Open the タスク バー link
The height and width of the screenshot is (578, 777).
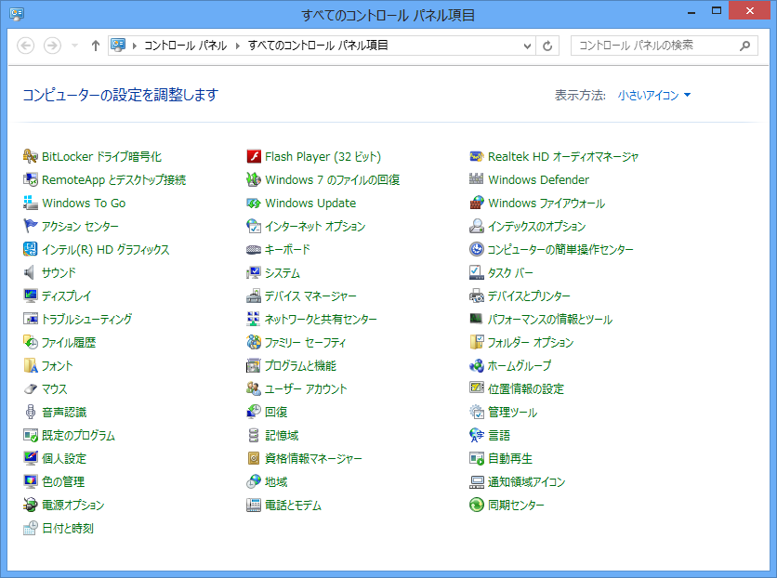511,272
